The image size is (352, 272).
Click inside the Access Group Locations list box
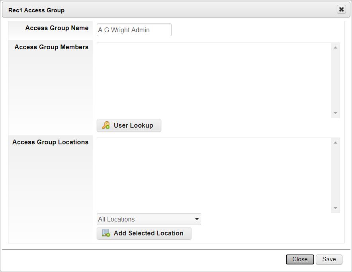[x=214, y=175]
